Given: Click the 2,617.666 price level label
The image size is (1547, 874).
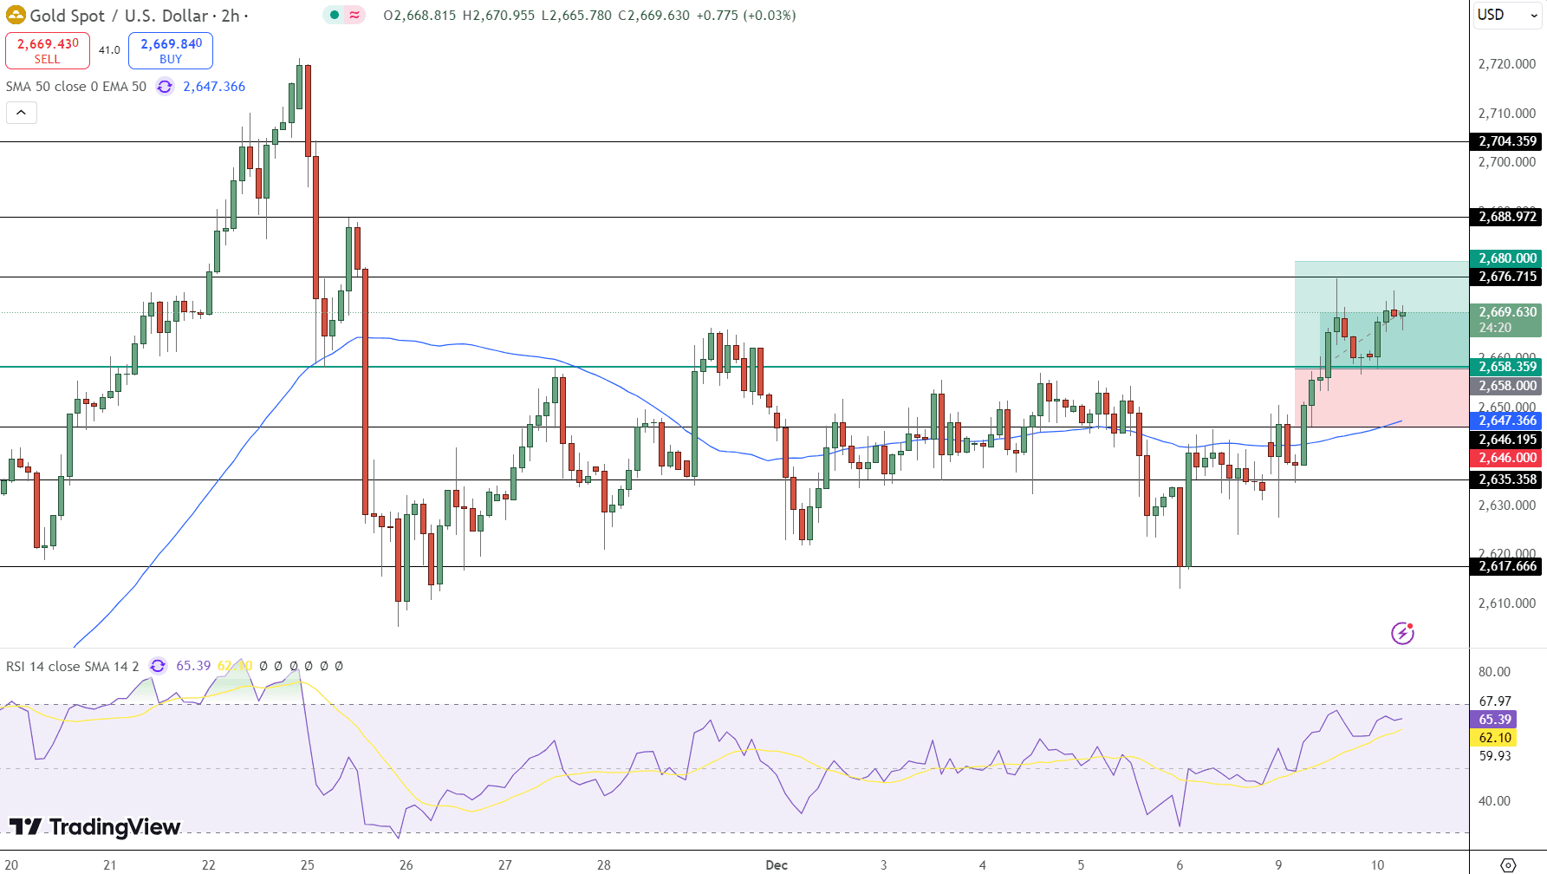Looking at the screenshot, I should point(1506,566).
